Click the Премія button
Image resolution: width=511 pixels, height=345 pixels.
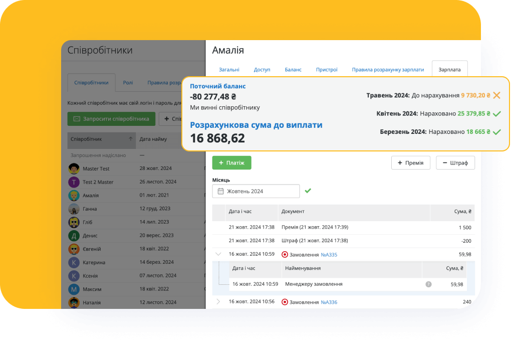coord(410,162)
